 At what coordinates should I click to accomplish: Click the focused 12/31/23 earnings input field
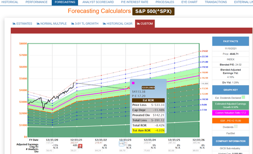121,143
